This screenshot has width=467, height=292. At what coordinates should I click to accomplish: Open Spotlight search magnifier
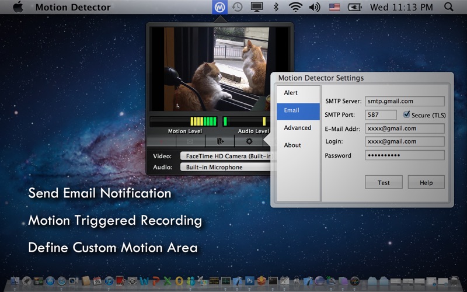[x=448, y=7]
